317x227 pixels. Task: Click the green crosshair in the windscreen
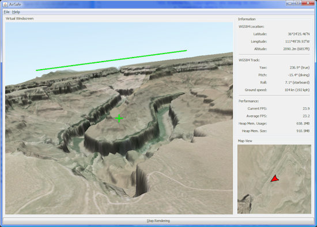click(119, 119)
